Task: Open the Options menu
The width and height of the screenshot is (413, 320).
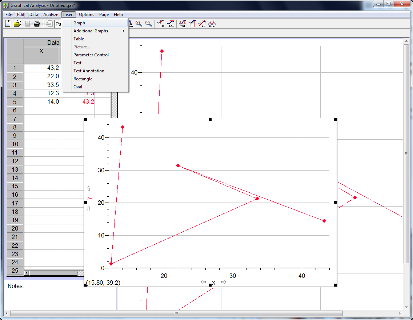Action: click(87, 15)
